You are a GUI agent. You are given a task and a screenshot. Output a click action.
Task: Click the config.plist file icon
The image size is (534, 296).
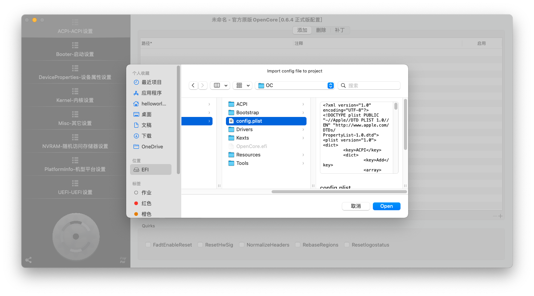[x=231, y=121]
